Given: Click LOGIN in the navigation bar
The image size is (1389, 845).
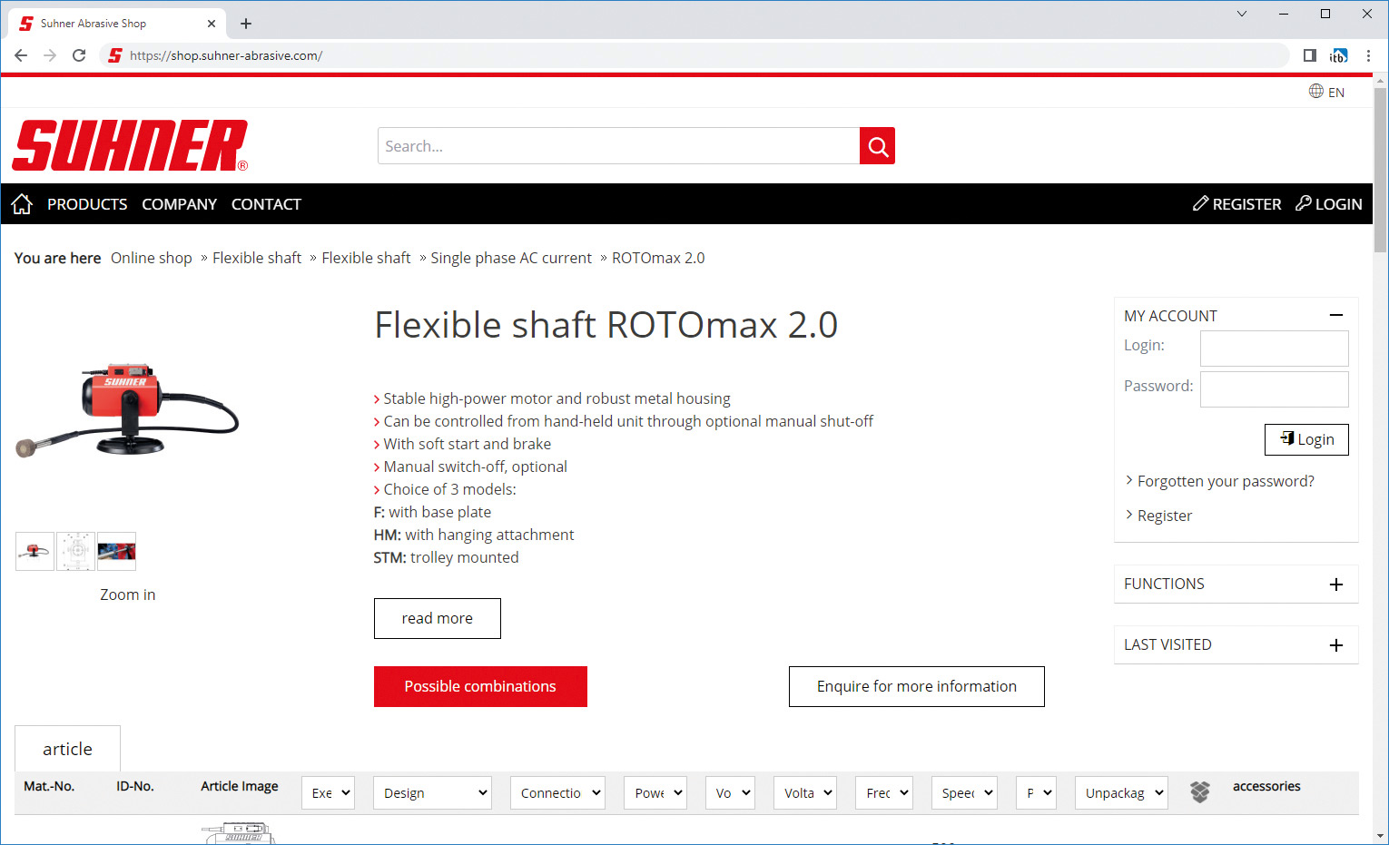Looking at the screenshot, I should point(1328,204).
